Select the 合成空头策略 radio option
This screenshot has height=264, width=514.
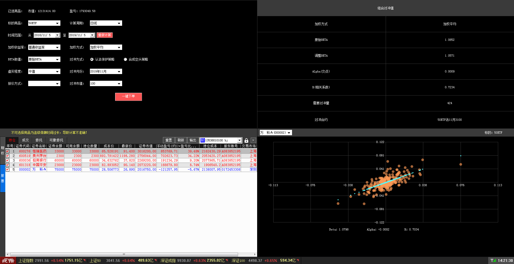coord(125,60)
